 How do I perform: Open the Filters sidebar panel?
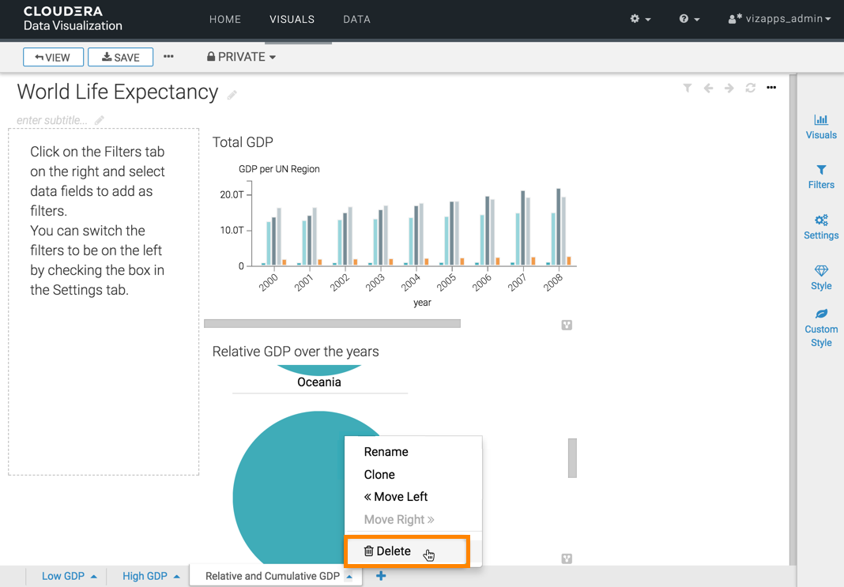pos(821,176)
